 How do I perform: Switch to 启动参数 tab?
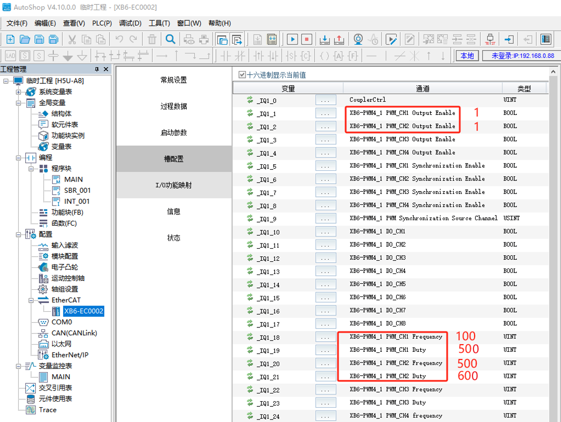pyautogui.click(x=174, y=133)
